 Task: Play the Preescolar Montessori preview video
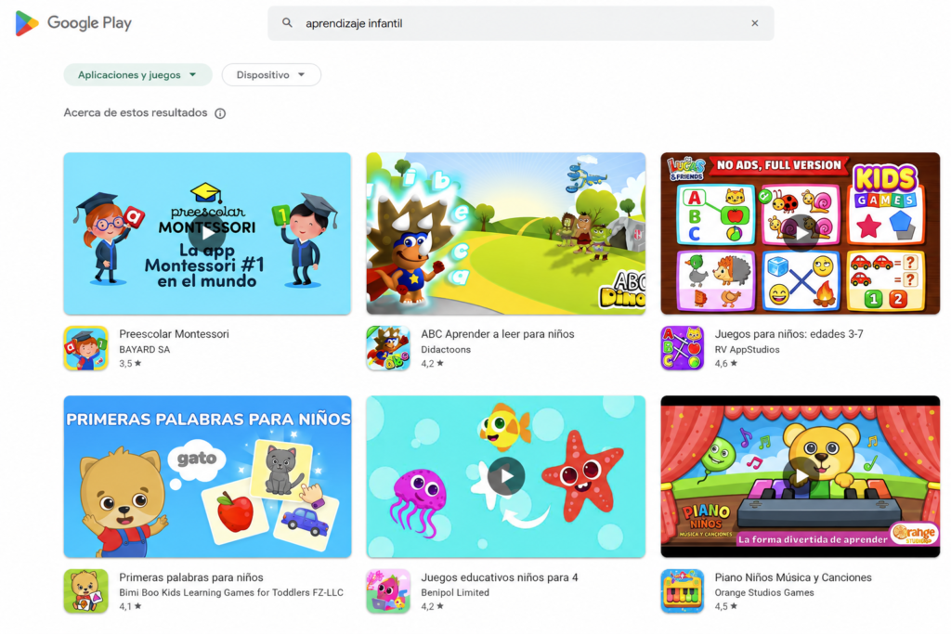207,233
